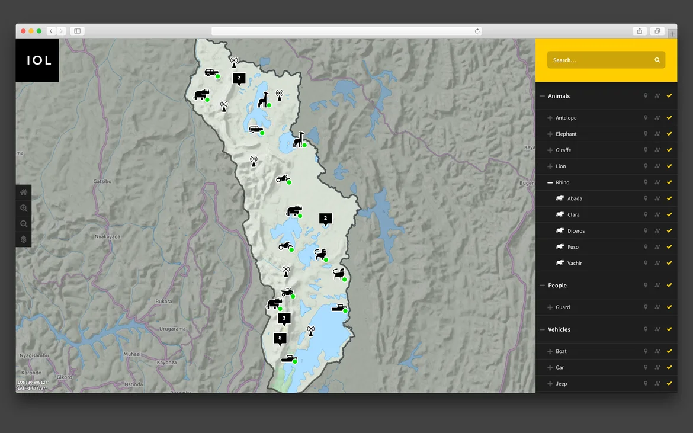693x433 pixels.
Task: Select Fuso in the Rhino list
Action: point(573,247)
